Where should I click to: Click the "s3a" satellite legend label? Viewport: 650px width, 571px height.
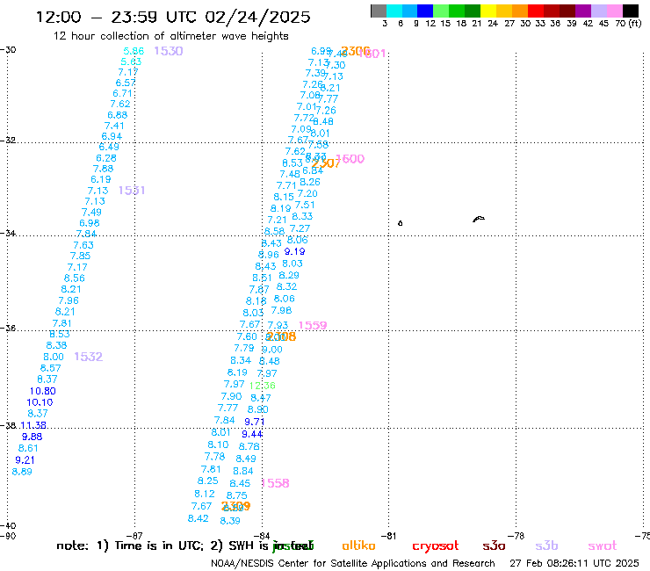click(494, 546)
